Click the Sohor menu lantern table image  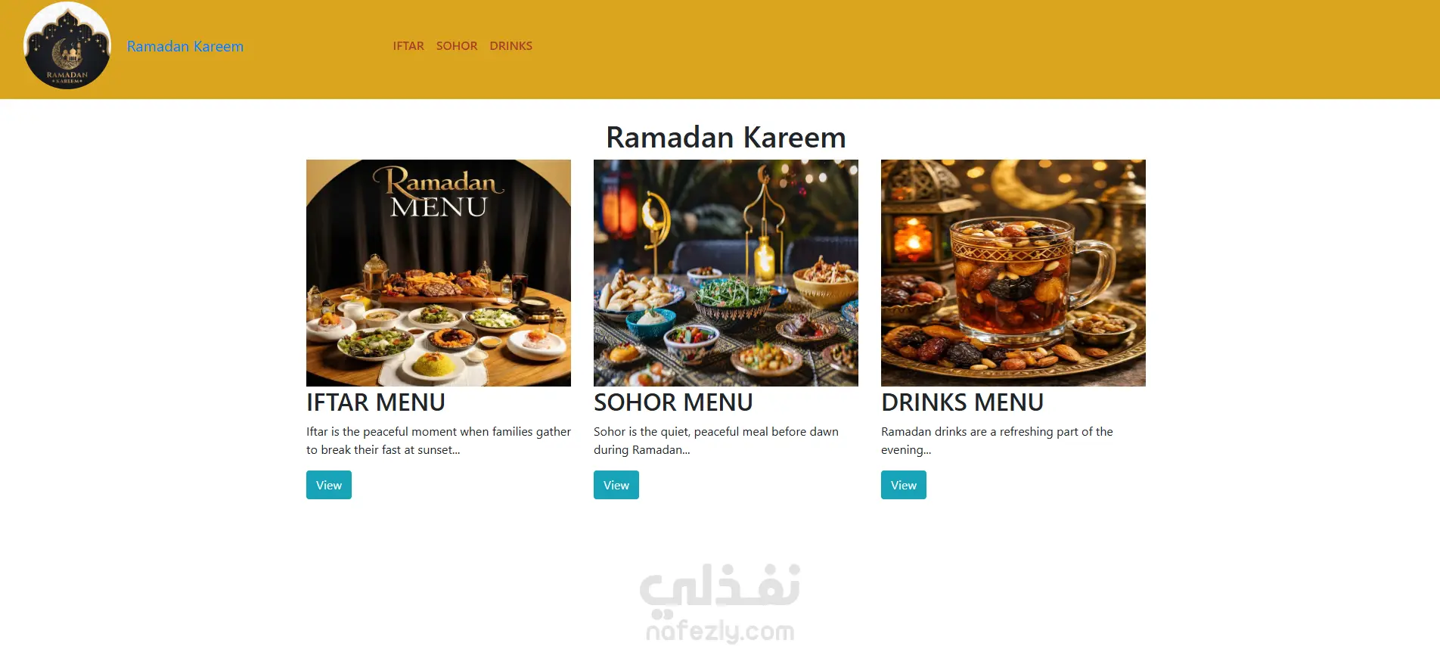pos(726,273)
